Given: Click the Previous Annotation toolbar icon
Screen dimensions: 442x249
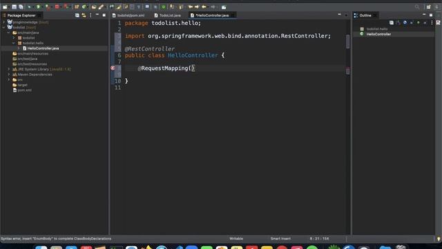Looking at the screenshot, I should [x=180, y=7].
